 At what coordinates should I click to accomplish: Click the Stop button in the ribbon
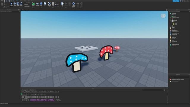69,4
